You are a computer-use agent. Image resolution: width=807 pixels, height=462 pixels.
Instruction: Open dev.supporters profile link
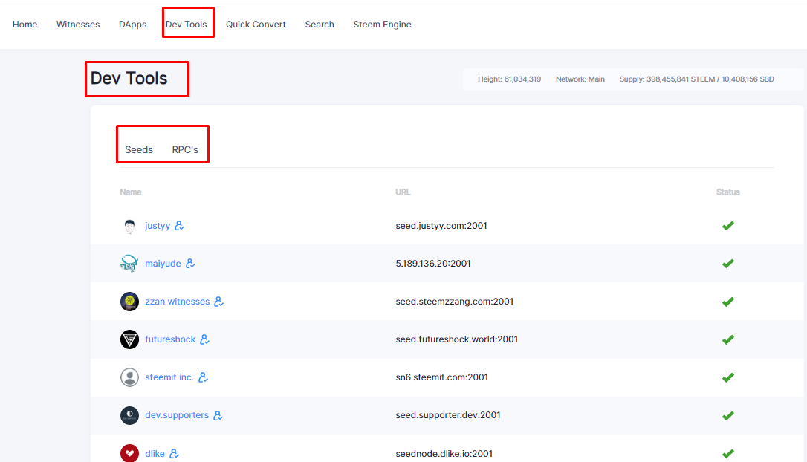(x=177, y=415)
